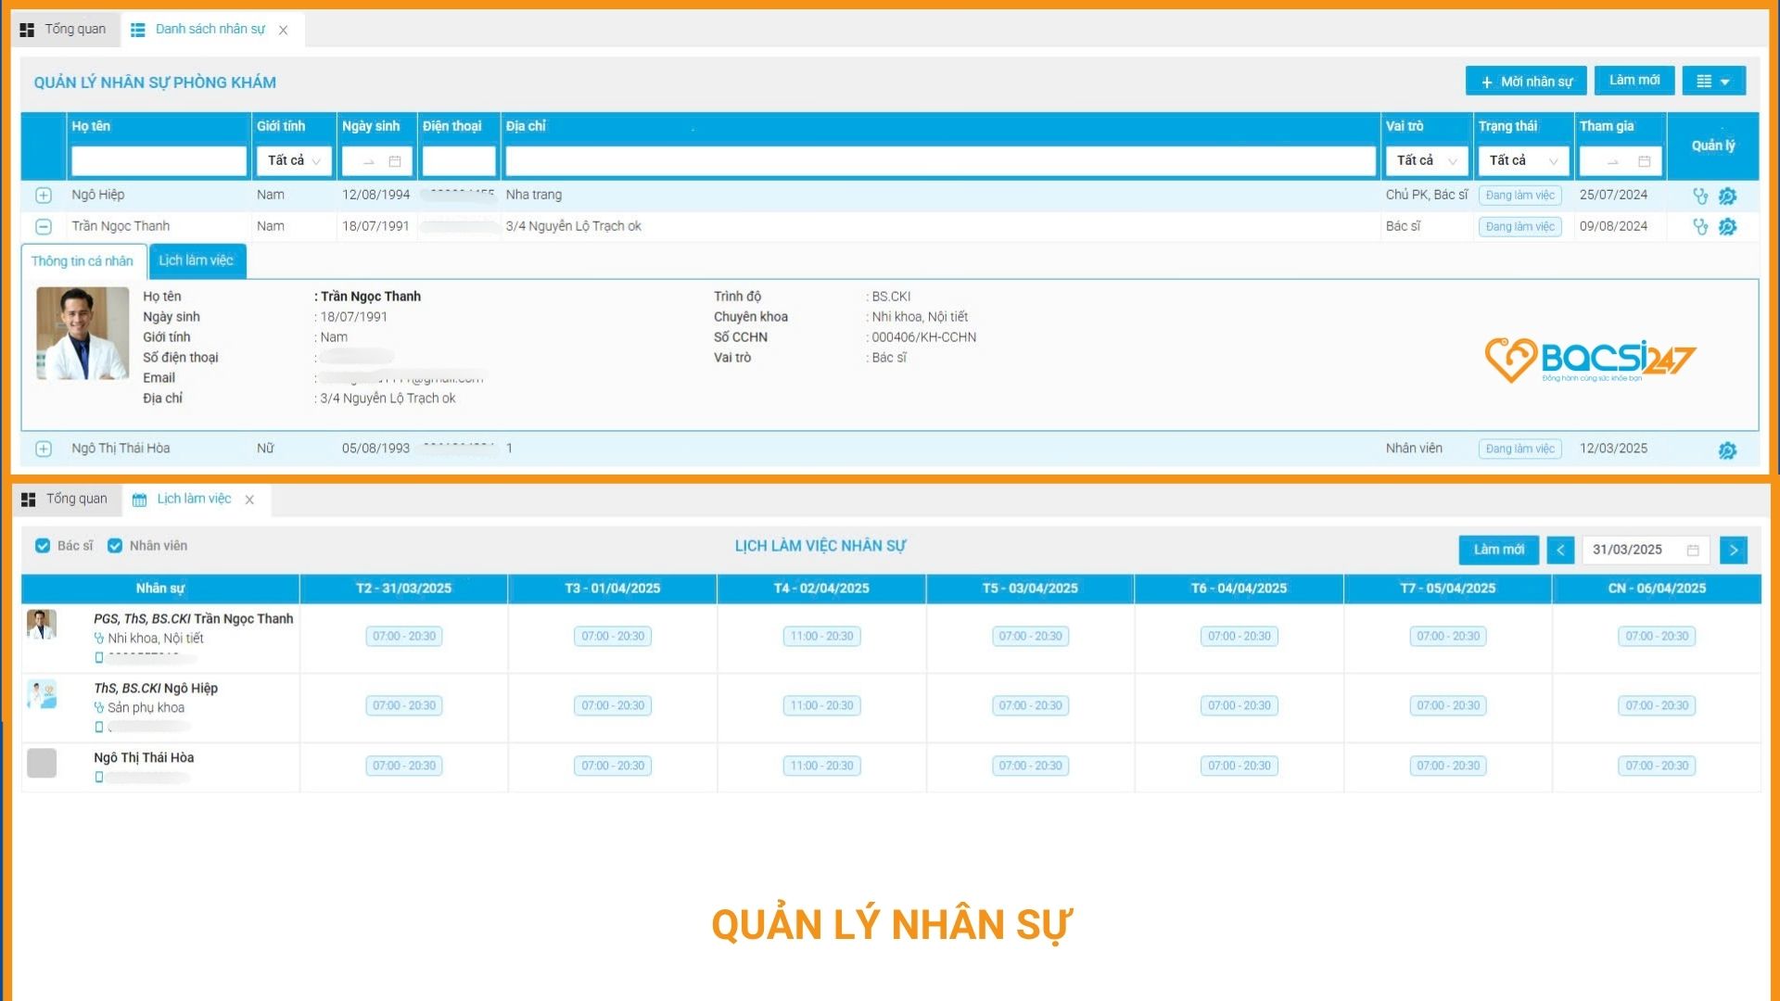
Task: Click Ngô Hiệp name in staff list
Action: click(x=98, y=196)
